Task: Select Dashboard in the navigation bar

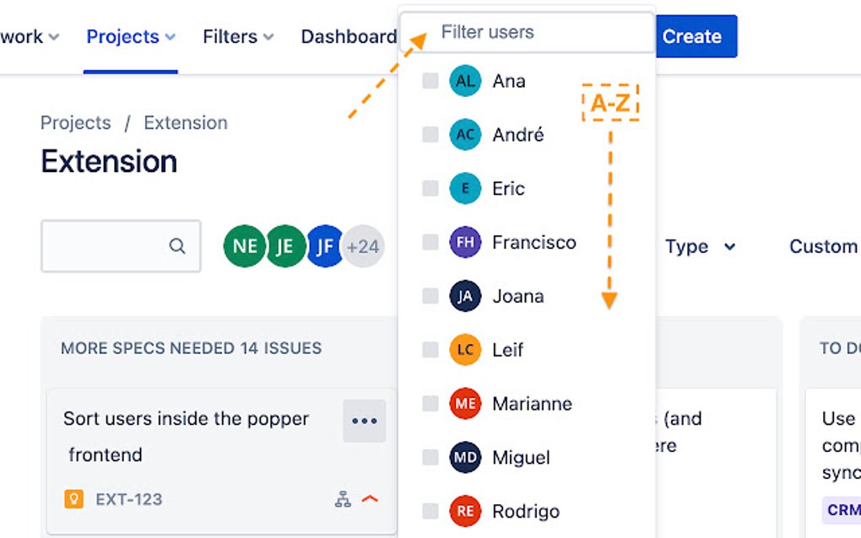Action: click(x=349, y=36)
